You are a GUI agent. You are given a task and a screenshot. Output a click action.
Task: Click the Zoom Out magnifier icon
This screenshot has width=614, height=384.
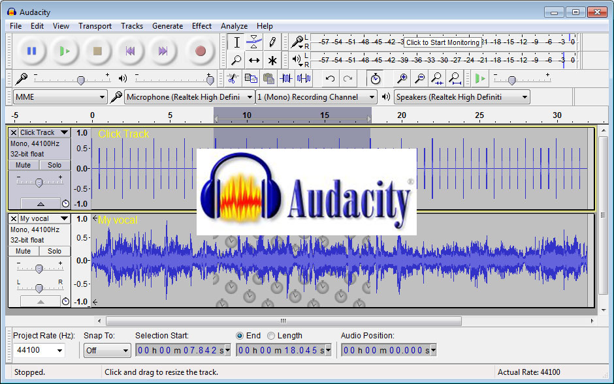pyautogui.click(x=420, y=78)
